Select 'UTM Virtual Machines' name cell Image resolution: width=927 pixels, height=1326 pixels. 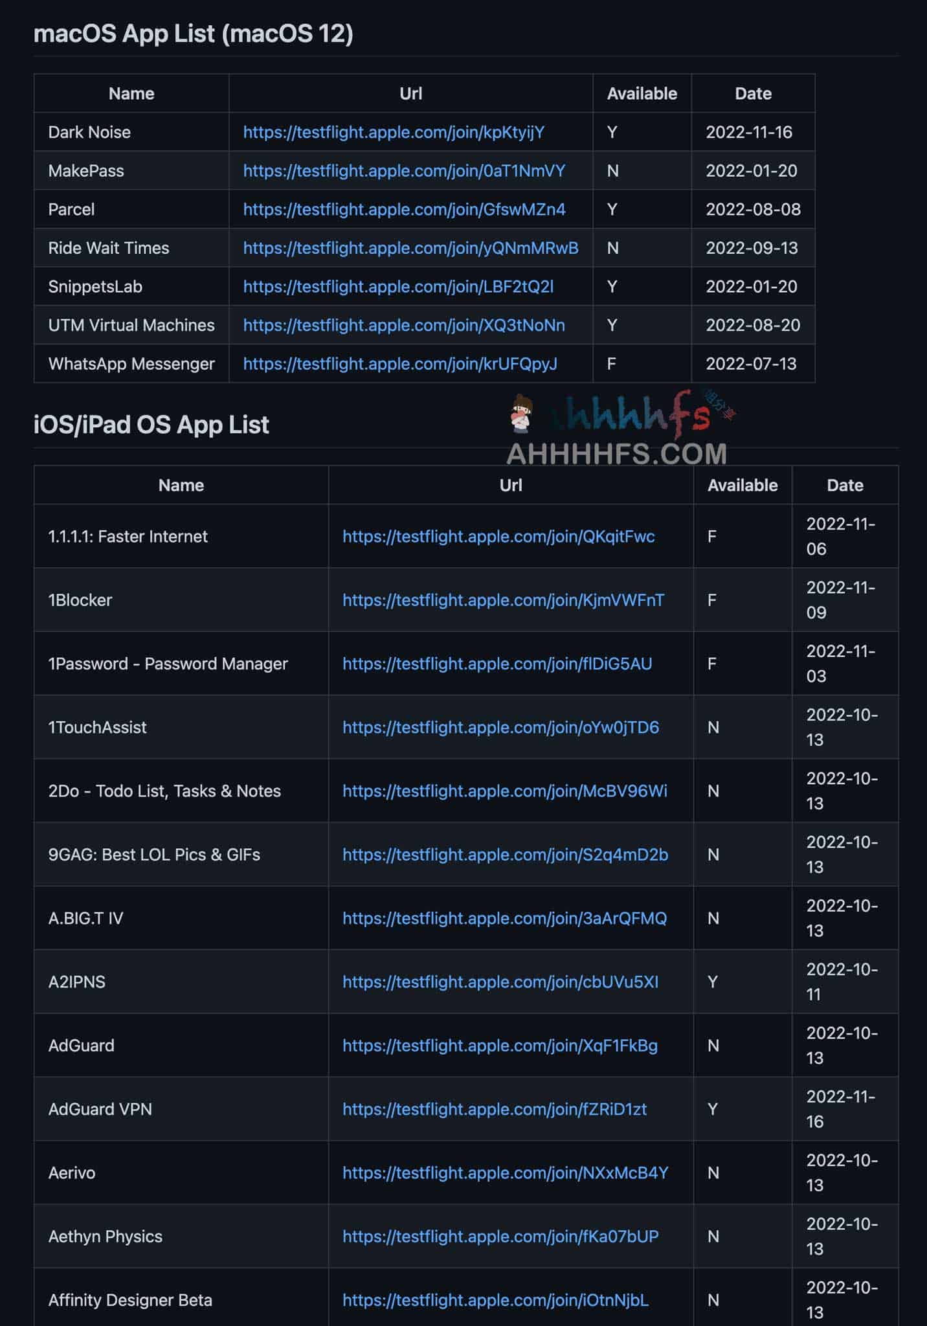(x=131, y=325)
